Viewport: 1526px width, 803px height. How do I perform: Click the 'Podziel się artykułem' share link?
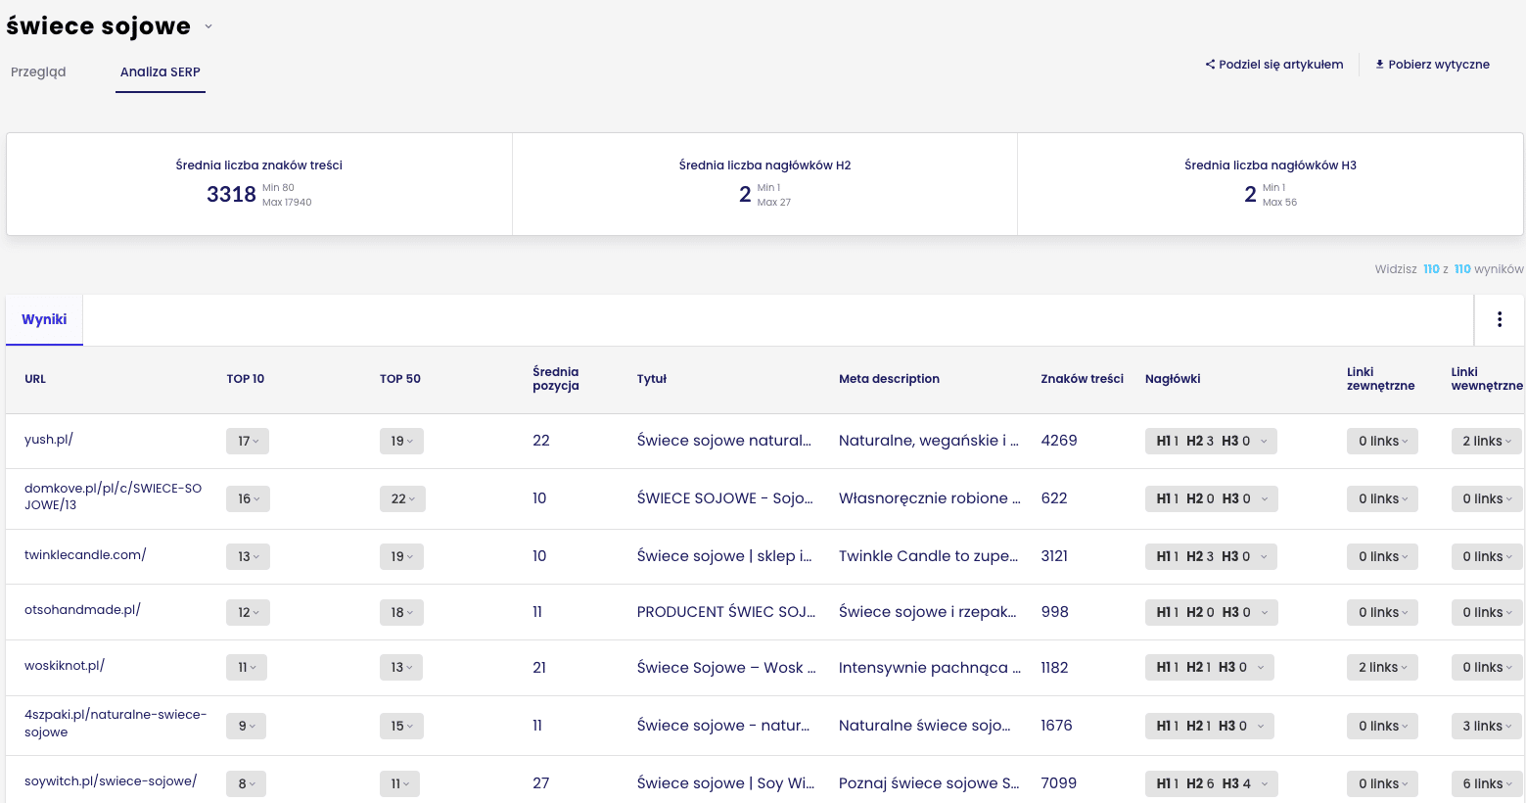tap(1274, 65)
